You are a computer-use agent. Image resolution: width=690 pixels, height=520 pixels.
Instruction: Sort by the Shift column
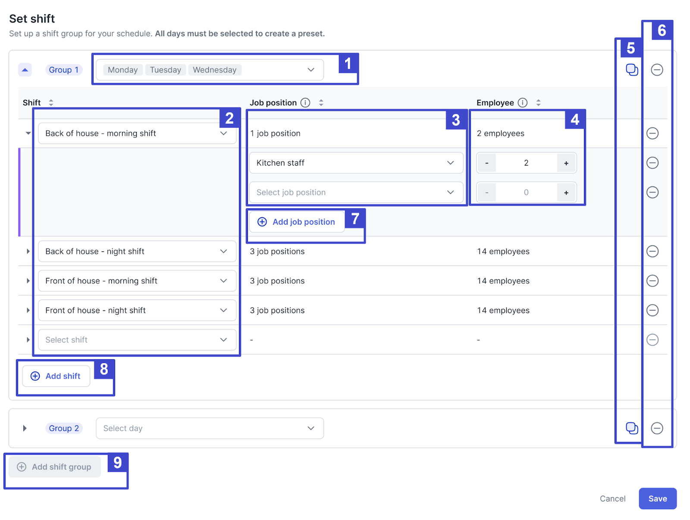(x=51, y=103)
